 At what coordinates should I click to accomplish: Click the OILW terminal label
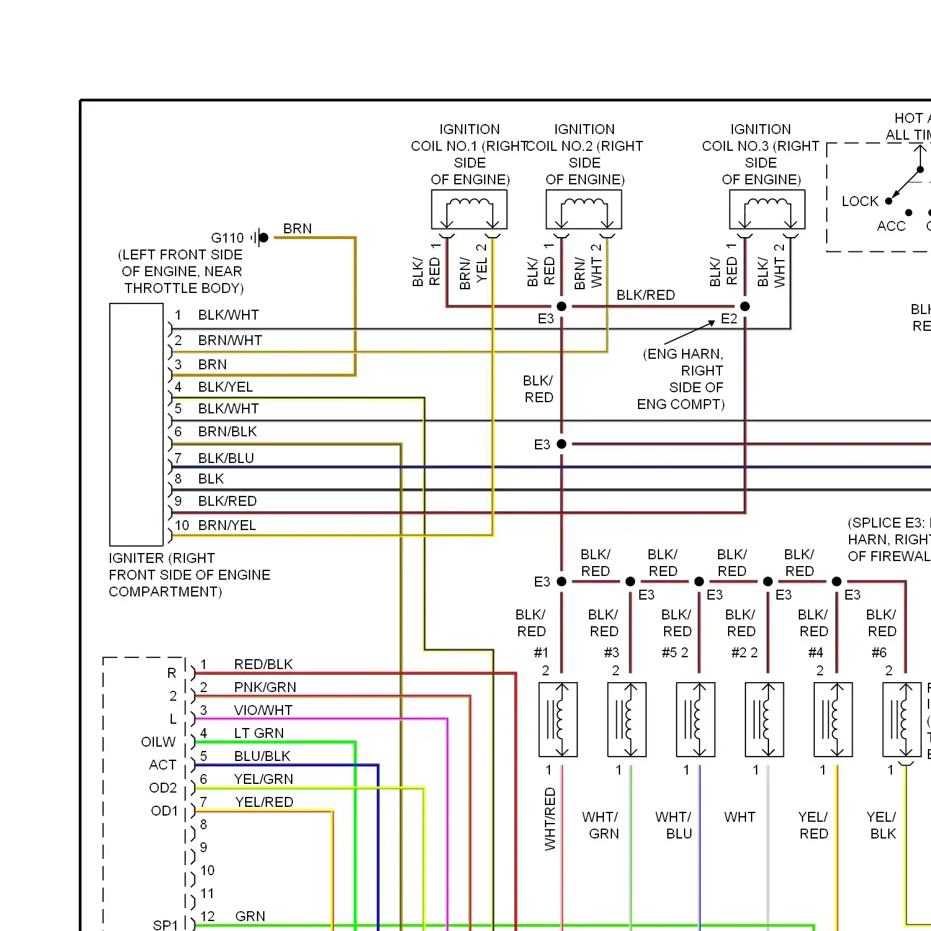click(x=158, y=742)
